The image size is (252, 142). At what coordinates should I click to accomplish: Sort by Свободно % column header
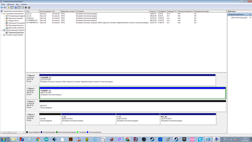tap(171, 11)
